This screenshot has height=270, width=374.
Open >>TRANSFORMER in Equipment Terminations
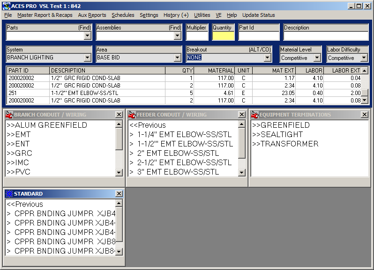tap(285, 144)
